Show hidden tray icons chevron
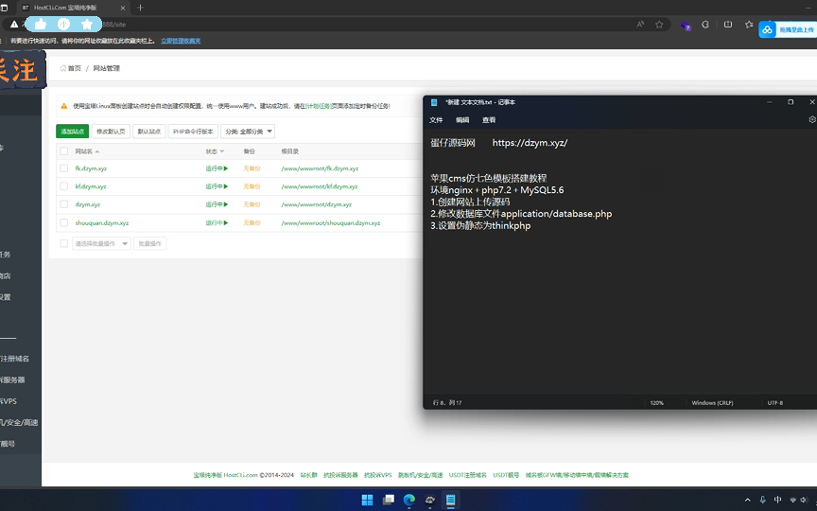Image resolution: width=817 pixels, height=511 pixels. coord(747,500)
